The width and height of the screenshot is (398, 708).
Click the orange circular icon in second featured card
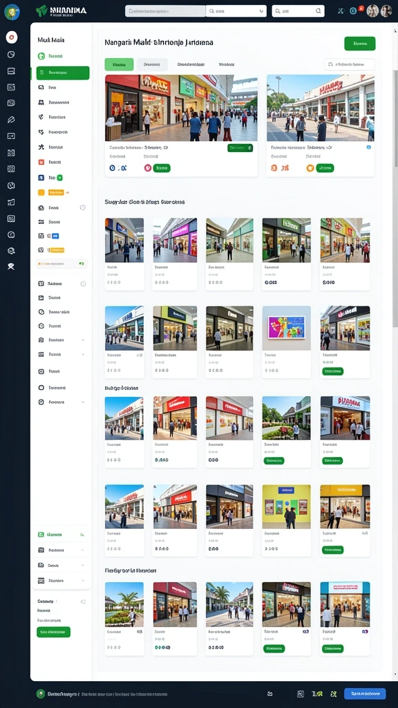(310, 168)
